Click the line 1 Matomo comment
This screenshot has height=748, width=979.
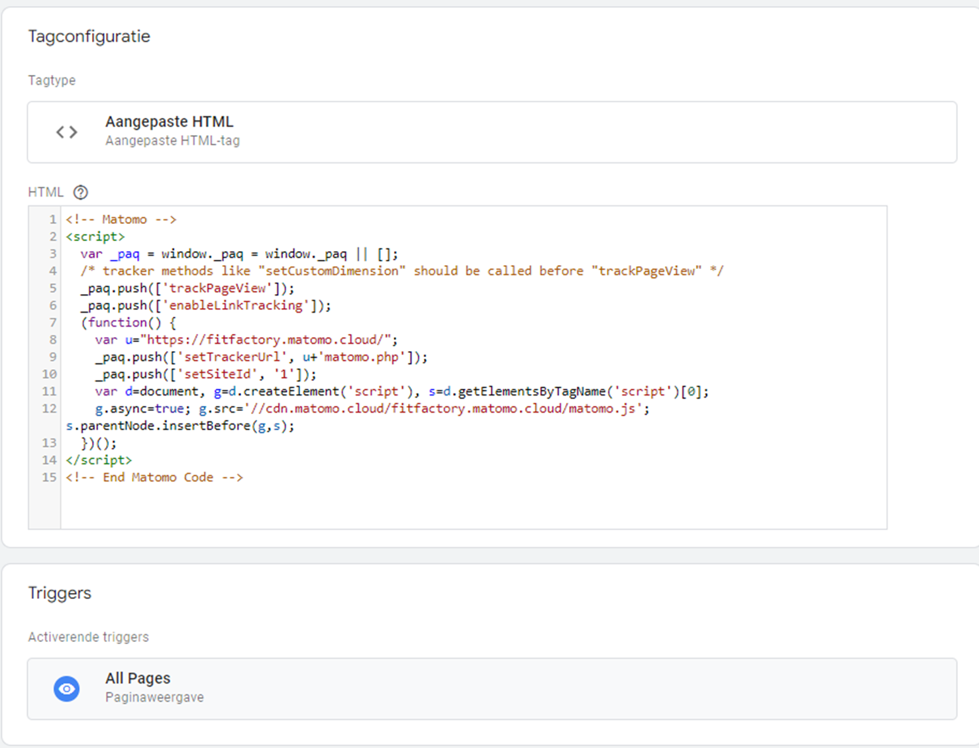pyautogui.click(x=121, y=219)
